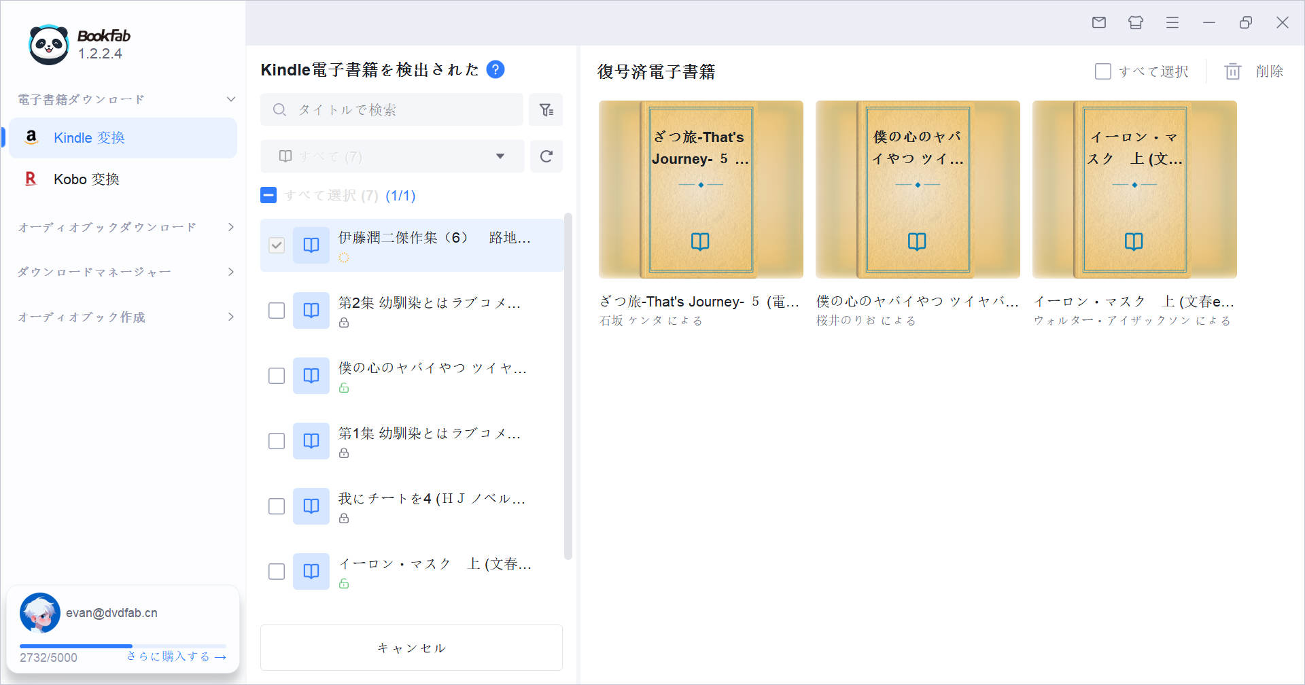This screenshot has height=685, width=1305.
Task: Refresh the detected book list
Action: pos(546,156)
